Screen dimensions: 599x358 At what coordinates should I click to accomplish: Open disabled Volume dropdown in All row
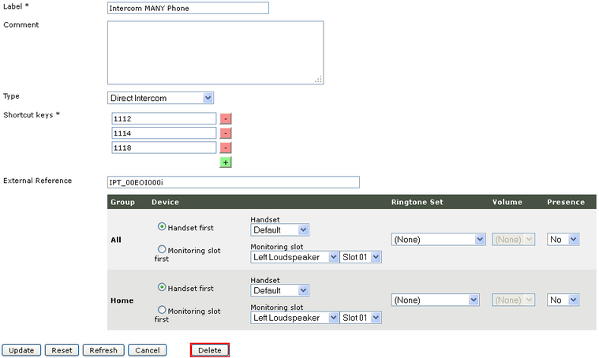point(514,240)
